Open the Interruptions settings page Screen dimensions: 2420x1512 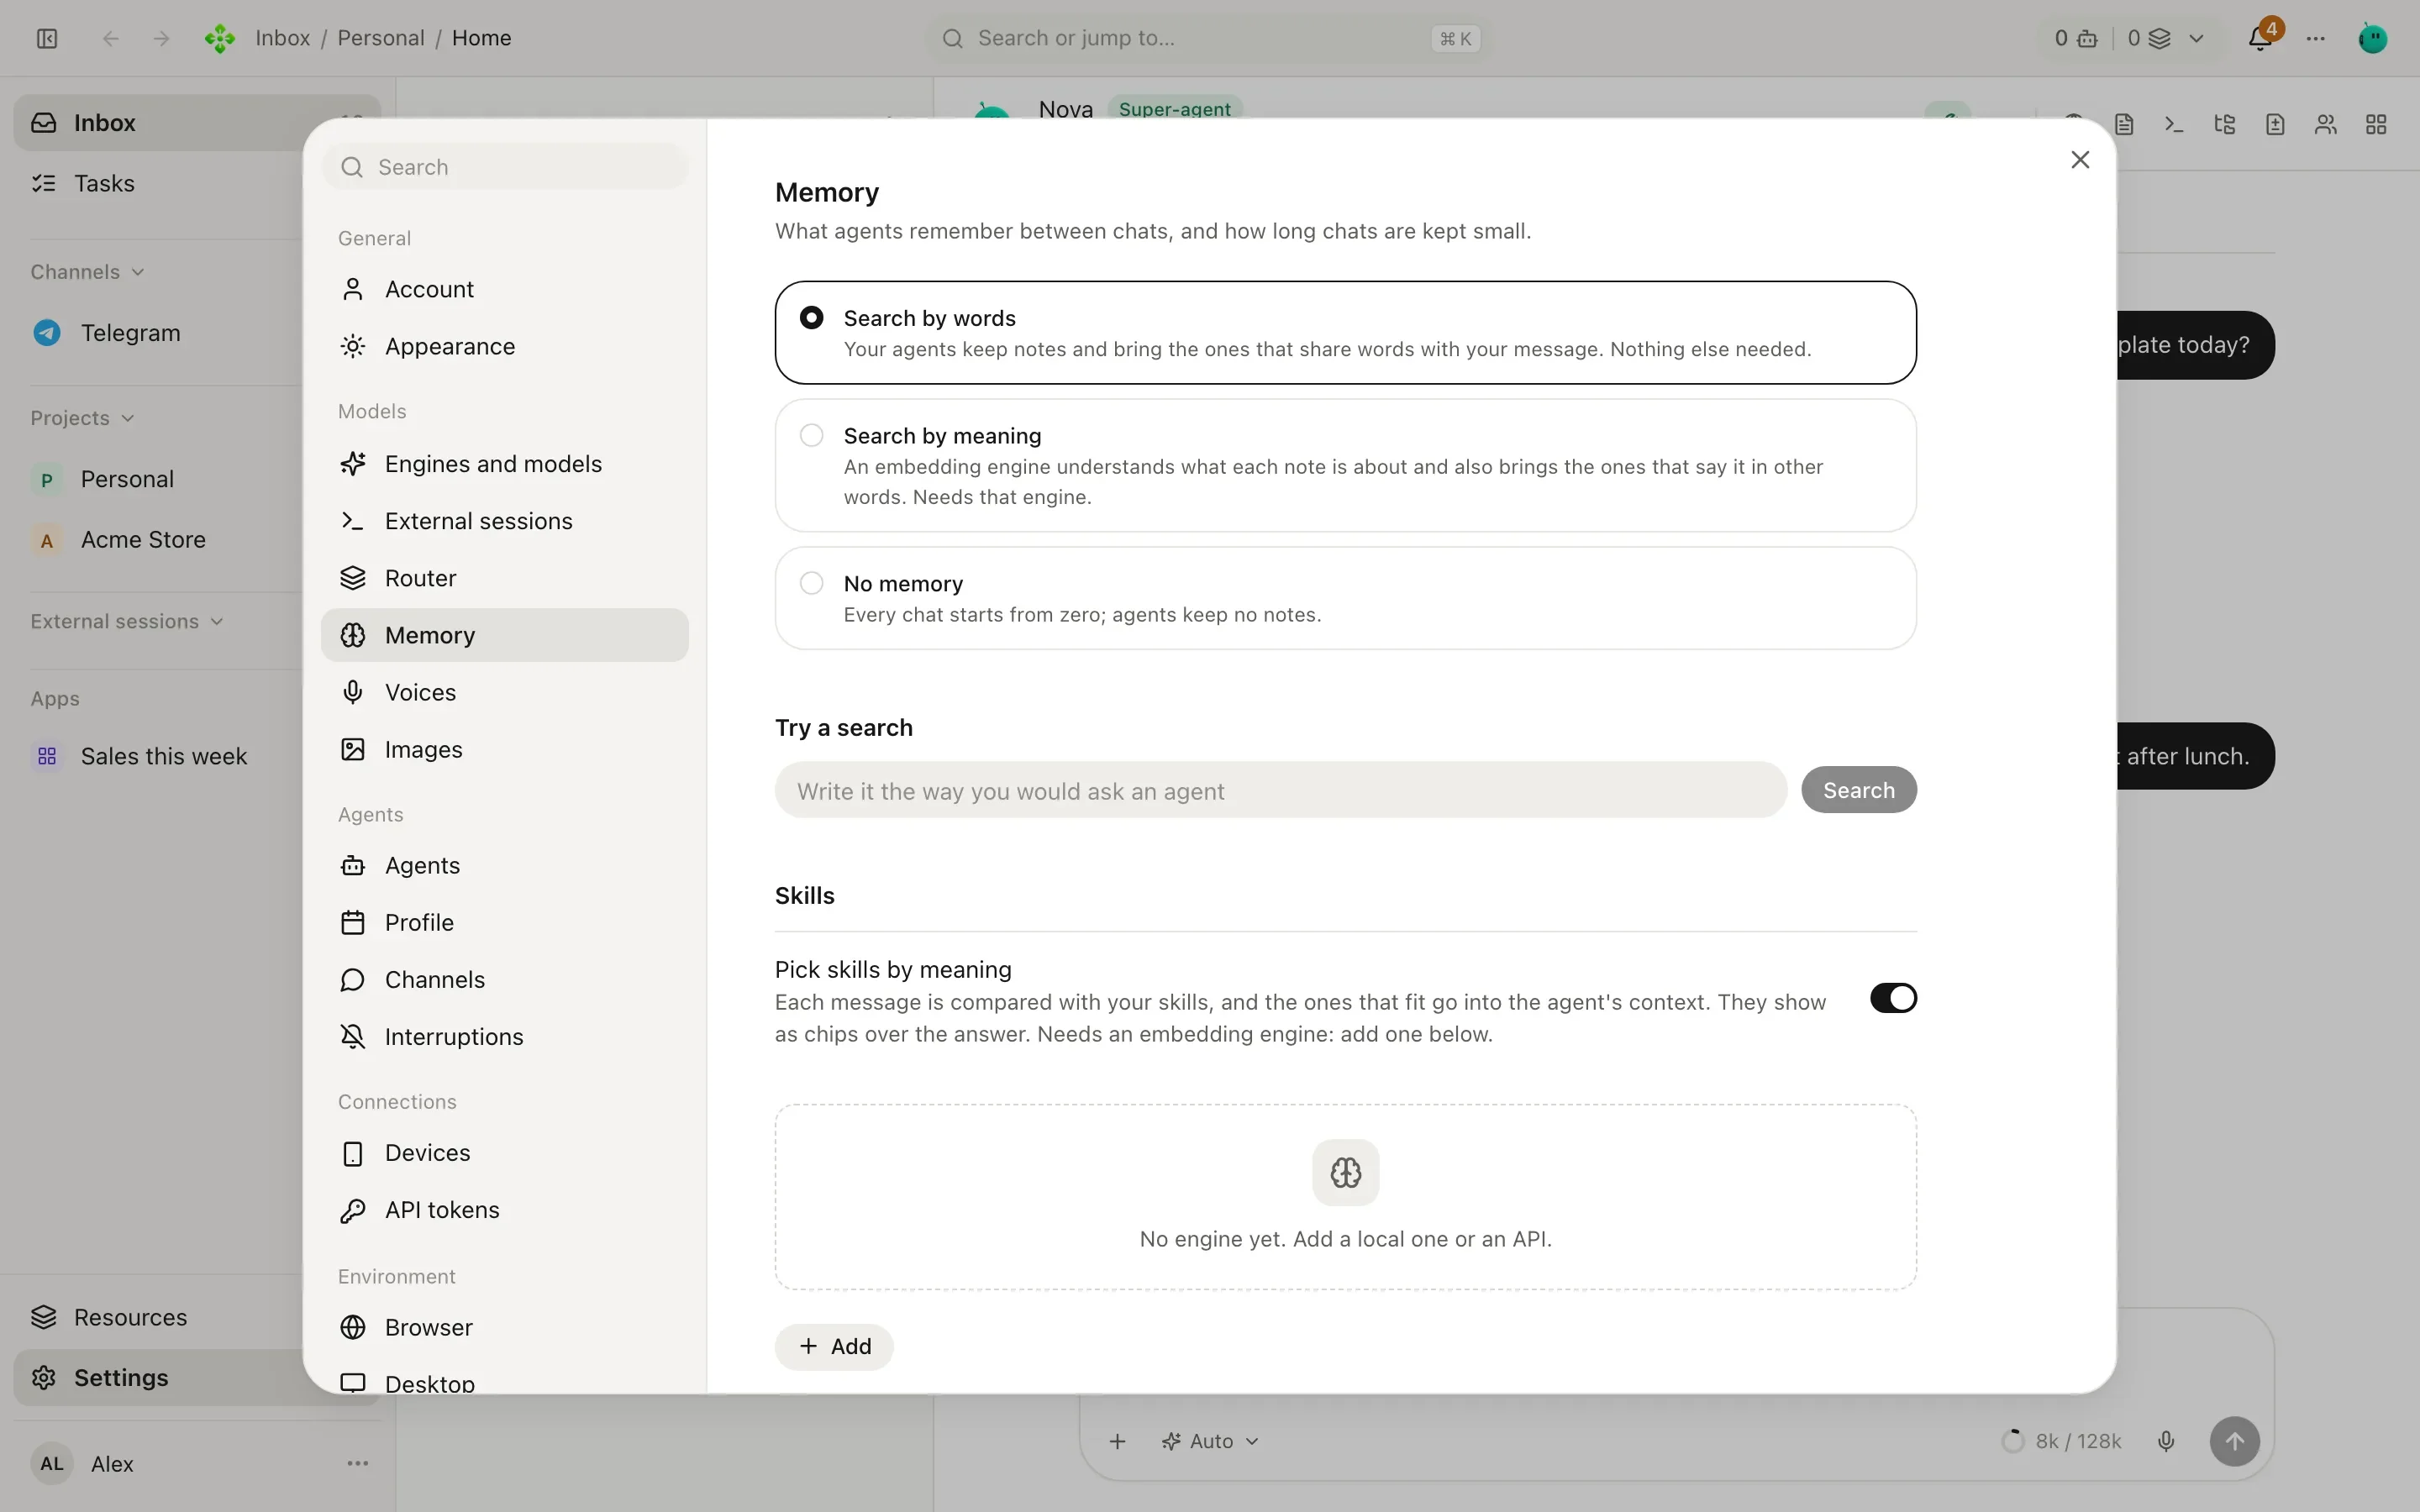[x=504, y=1036]
